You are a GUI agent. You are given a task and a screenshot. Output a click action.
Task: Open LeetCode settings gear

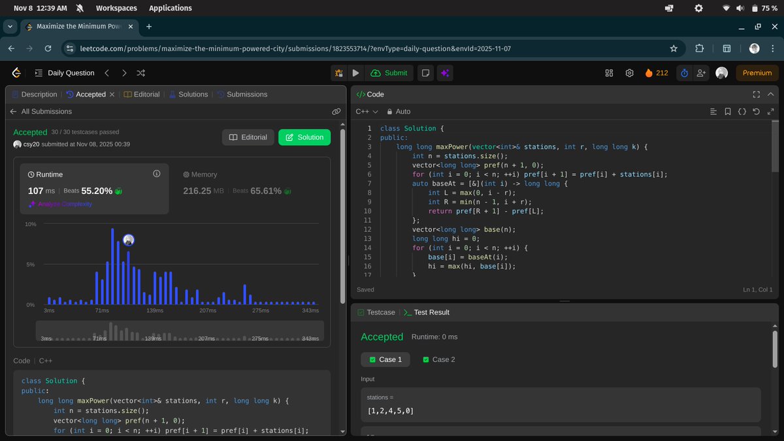pyautogui.click(x=630, y=73)
